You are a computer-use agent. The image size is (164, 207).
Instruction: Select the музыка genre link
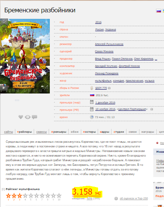point(149,81)
